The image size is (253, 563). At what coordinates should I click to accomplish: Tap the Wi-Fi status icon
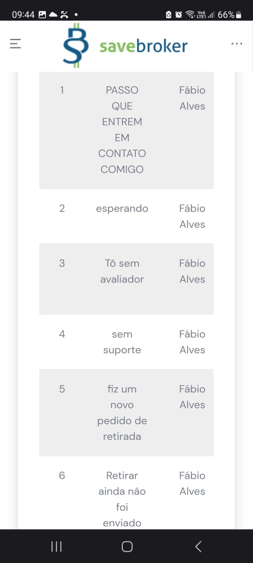pos(190,15)
